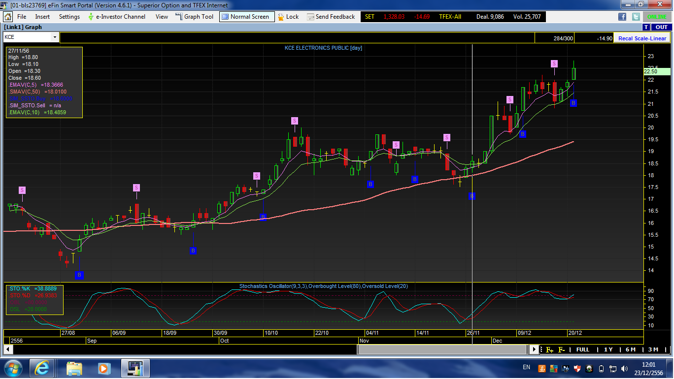This screenshot has height=379, width=674.
Task: Click the .EMAV(C,5) =18.3666 legend entry
Action: [x=36, y=85]
